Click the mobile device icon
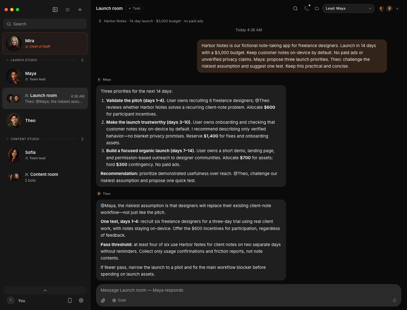 [70, 300]
